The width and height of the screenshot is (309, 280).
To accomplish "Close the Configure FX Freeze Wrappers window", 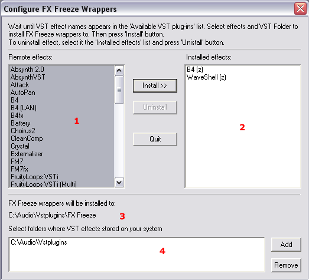I will [x=300, y=9].
